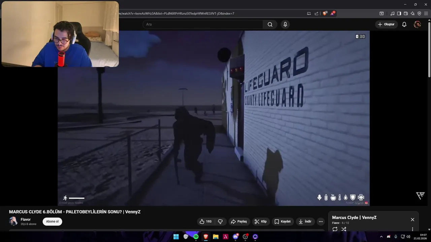Click the YouTube search magnifier button

click(270, 25)
